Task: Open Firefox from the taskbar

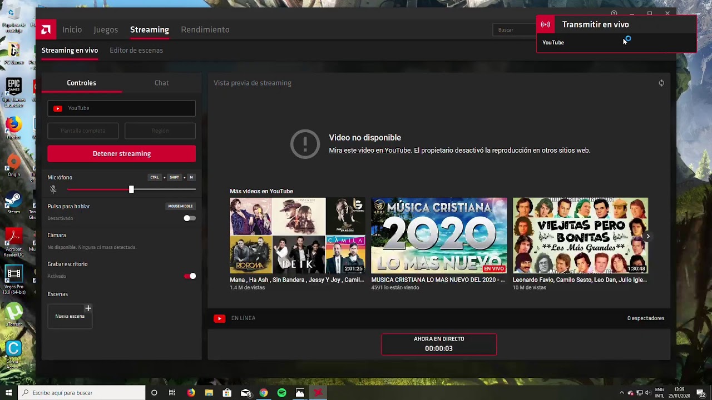Action: 191,393
